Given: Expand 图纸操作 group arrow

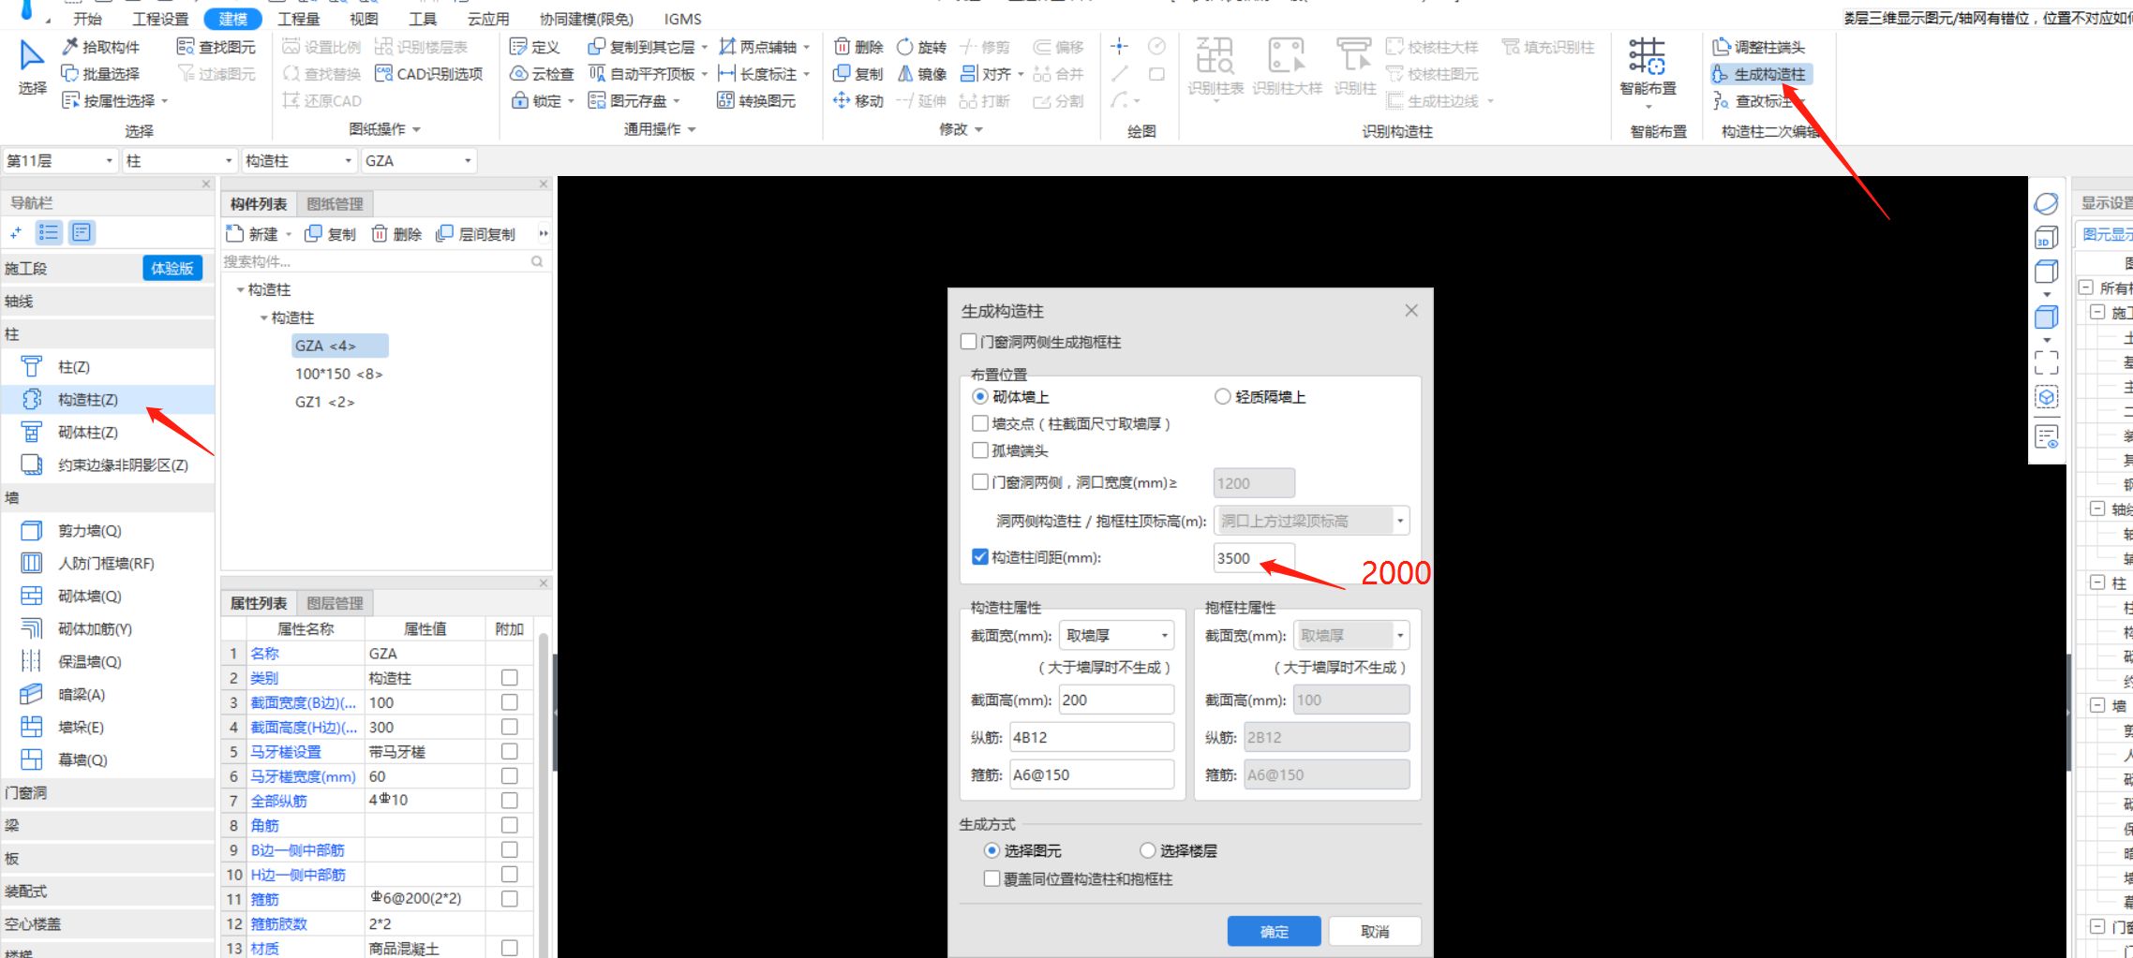Looking at the screenshot, I should [x=416, y=129].
